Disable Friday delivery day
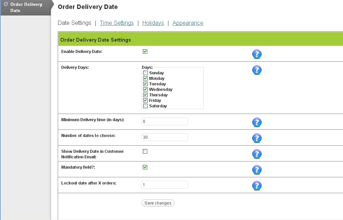This screenshot has height=220, width=343. pos(145,101)
